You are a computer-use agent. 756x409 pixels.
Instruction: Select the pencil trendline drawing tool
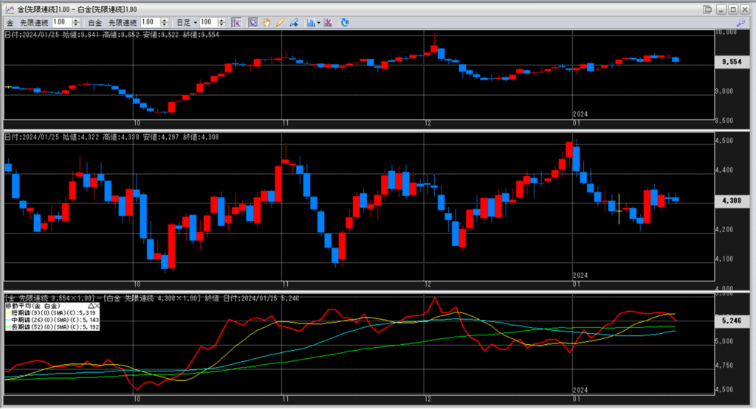280,23
